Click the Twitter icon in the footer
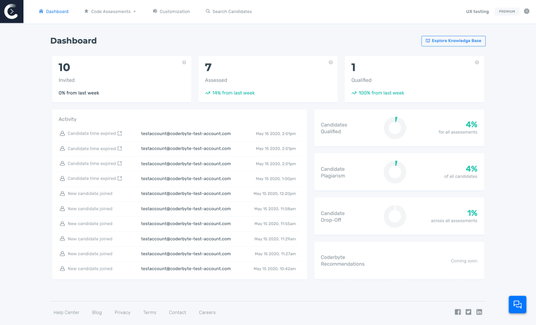 coord(468,312)
